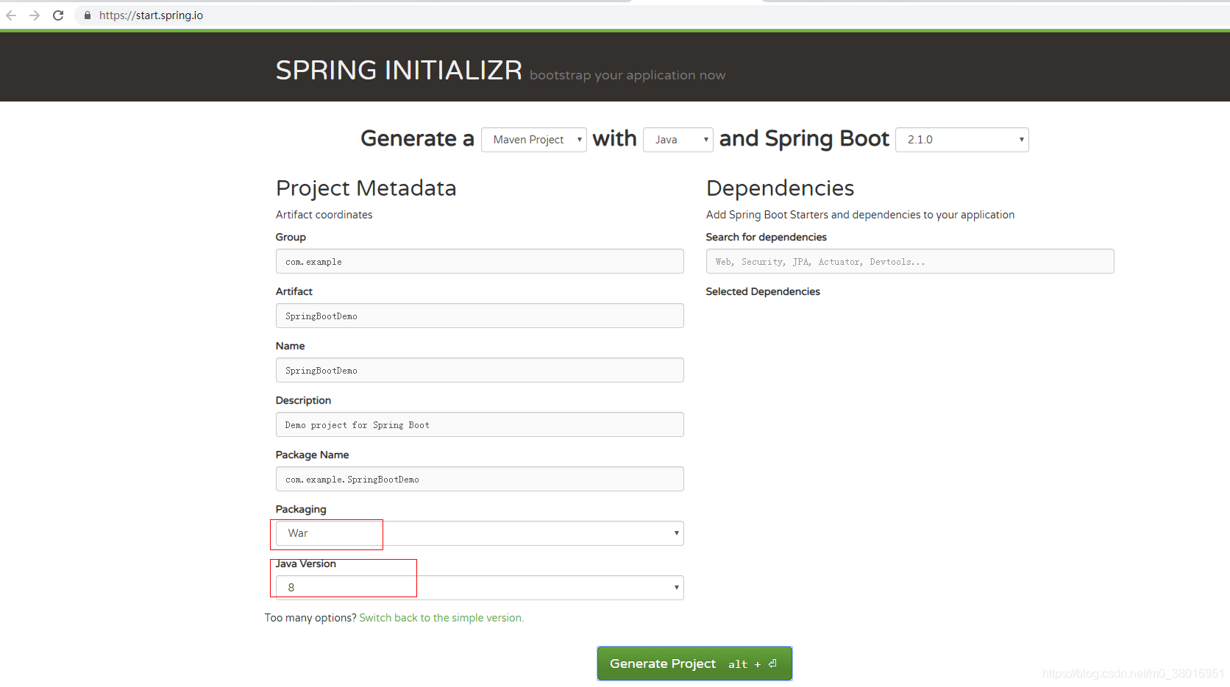Open the Java language dropdown
1230x687 pixels.
coord(678,140)
